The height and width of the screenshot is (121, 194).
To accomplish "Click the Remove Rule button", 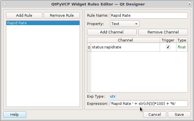I will (x=62, y=15).
